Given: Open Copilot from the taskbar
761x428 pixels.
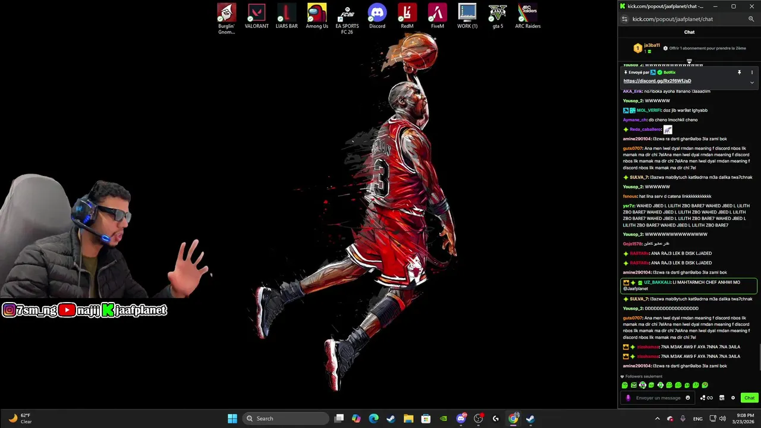Looking at the screenshot, I should [356, 418].
